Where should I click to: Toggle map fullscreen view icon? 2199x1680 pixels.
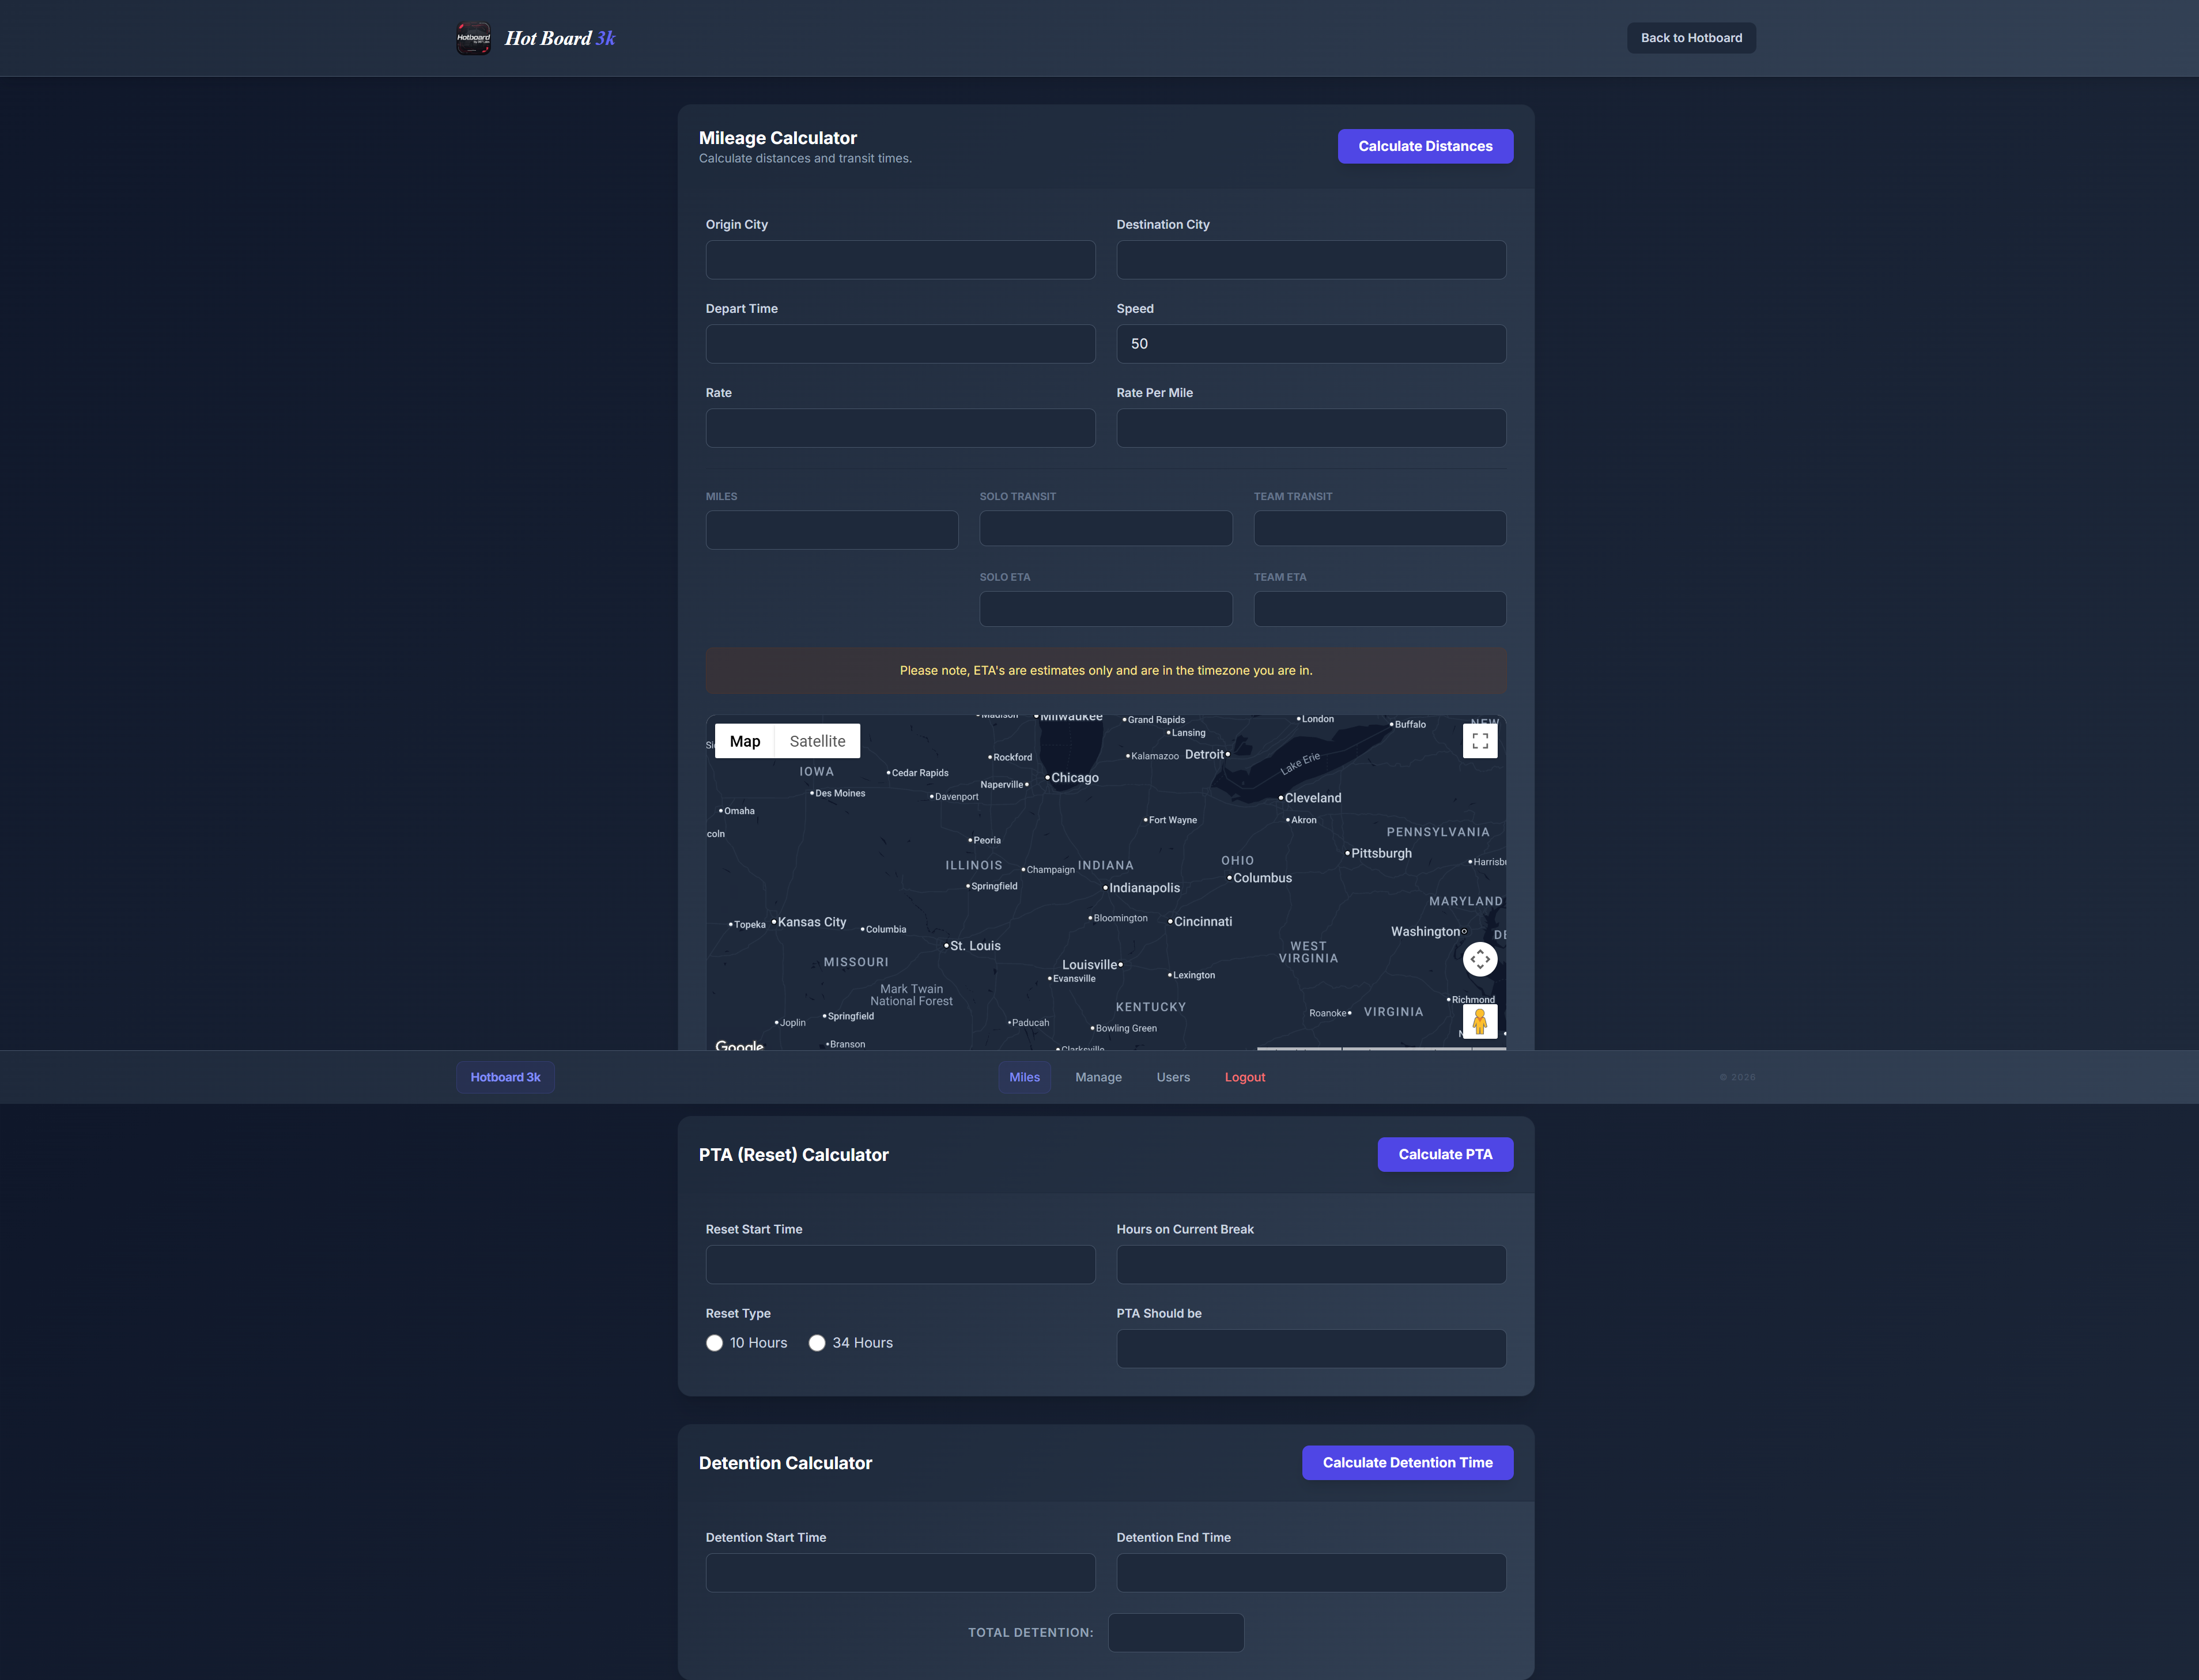1479,741
